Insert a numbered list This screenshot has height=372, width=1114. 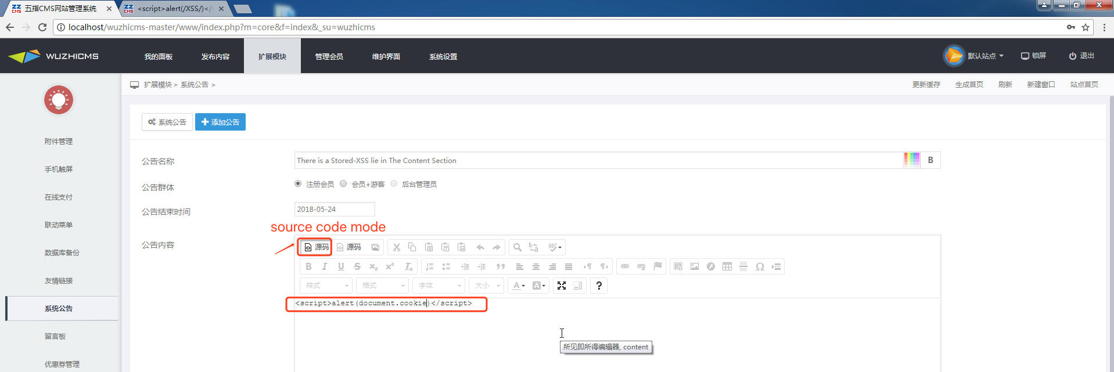click(x=430, y=266)
